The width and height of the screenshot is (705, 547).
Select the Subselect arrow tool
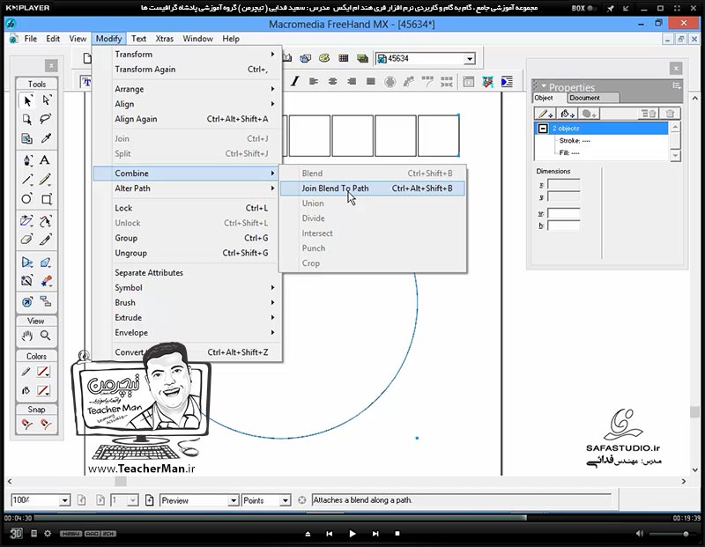point(46,100)
